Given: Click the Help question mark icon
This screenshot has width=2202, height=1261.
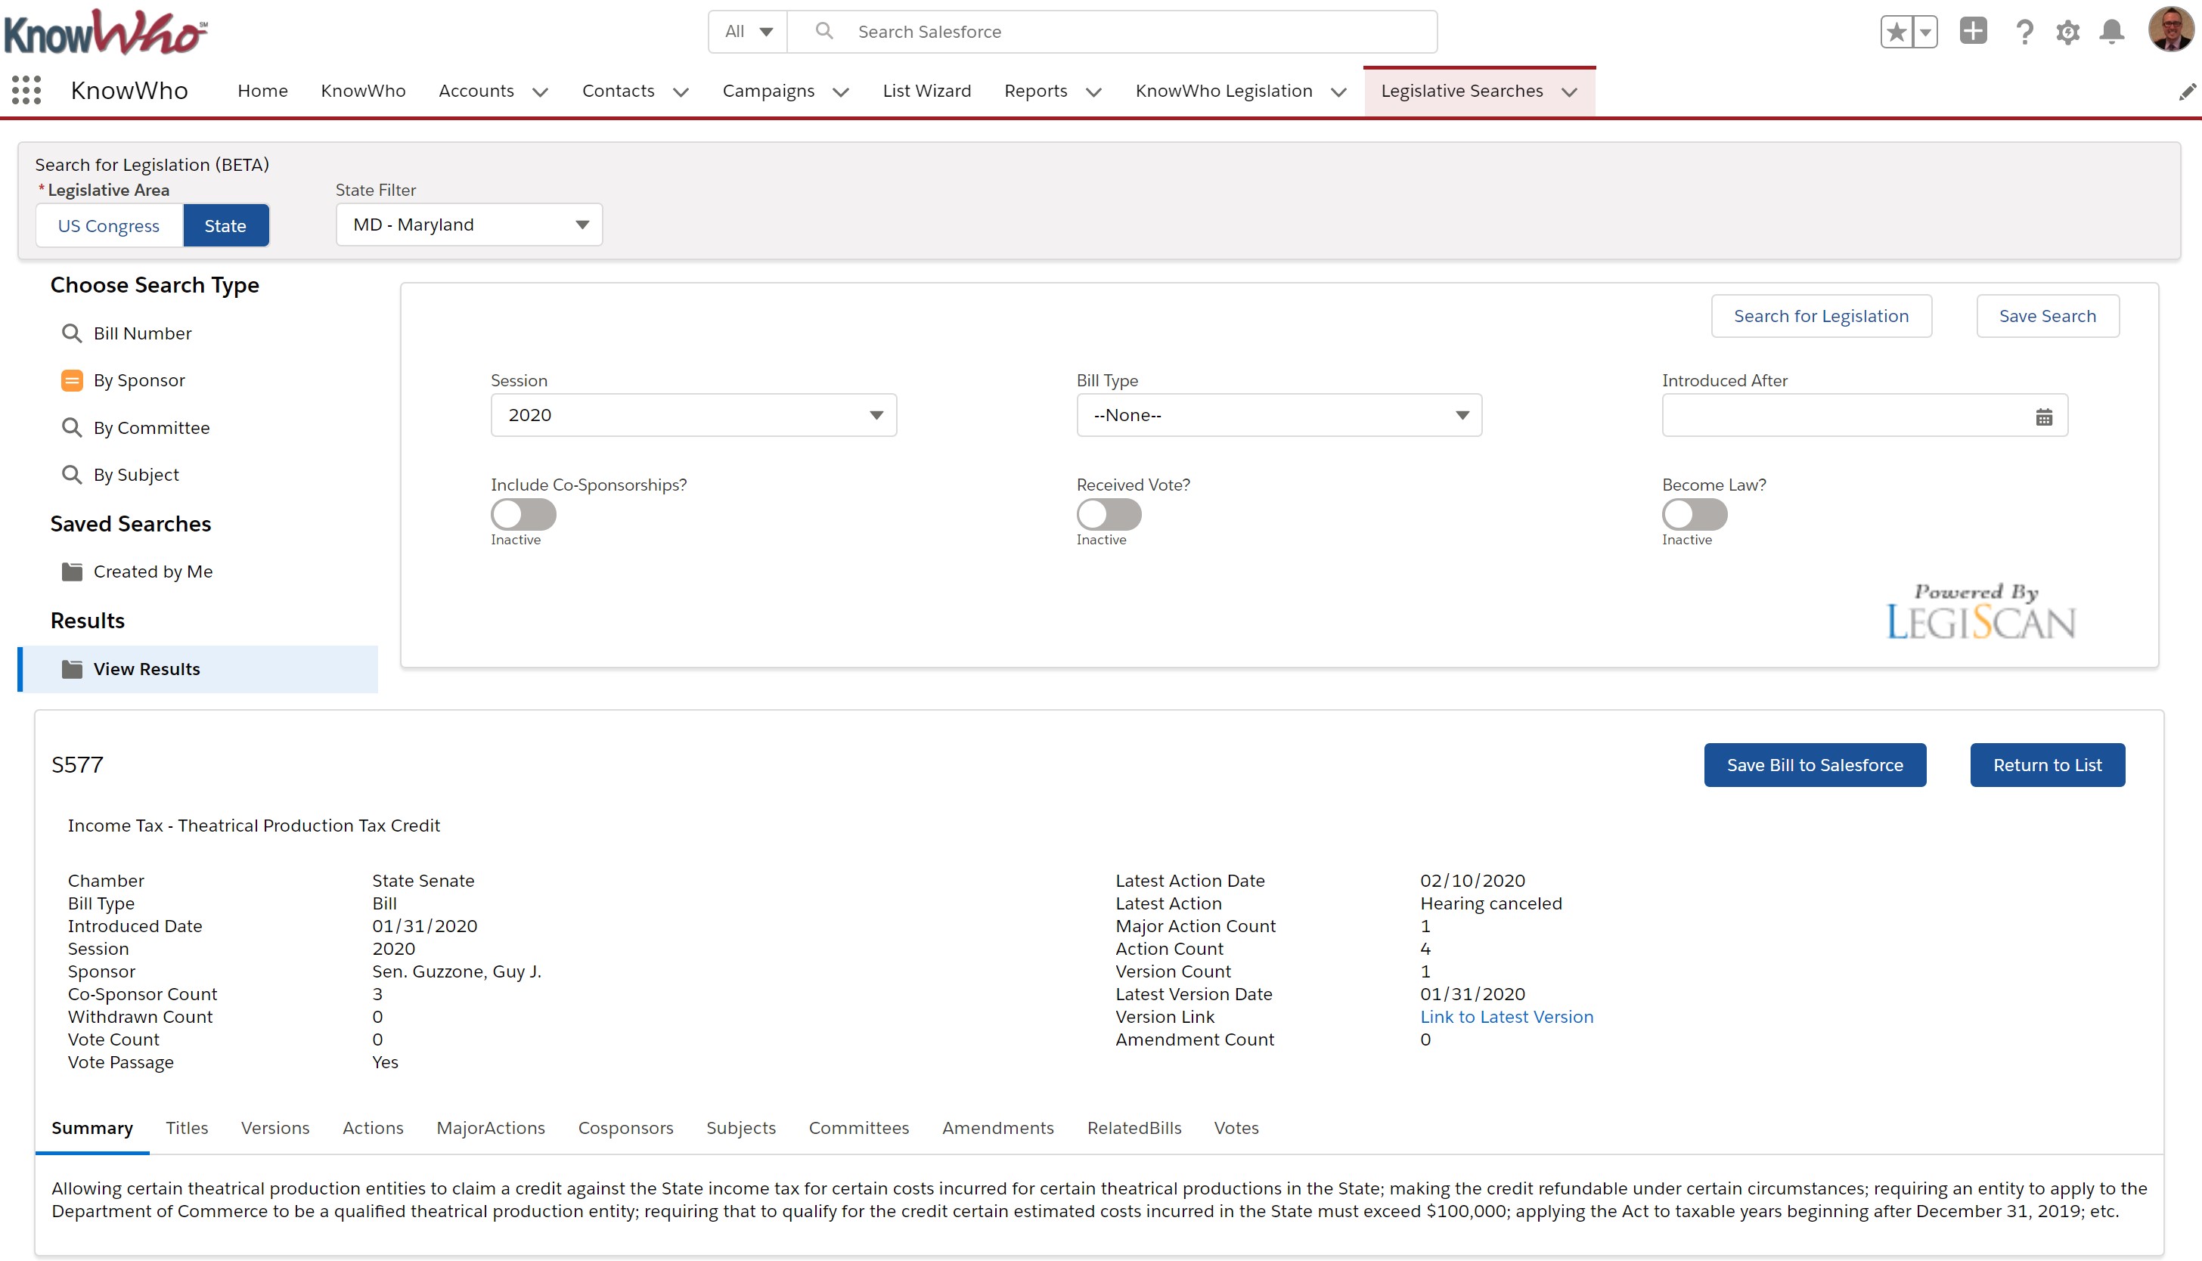Looking at the screenshot, I should click(x=2024, y=32).
